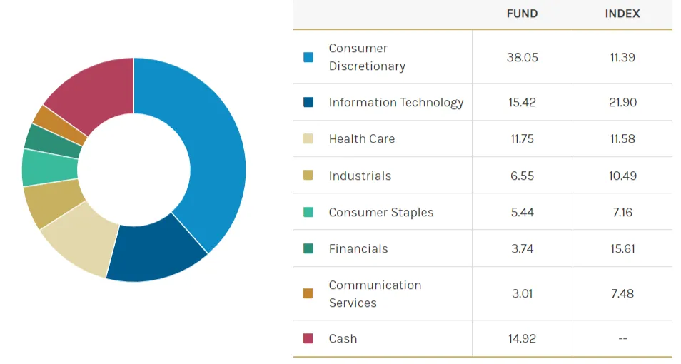Select the 15.61 Financials index value
The height and width of the screenshot is (364, 681).
point(622,249)
